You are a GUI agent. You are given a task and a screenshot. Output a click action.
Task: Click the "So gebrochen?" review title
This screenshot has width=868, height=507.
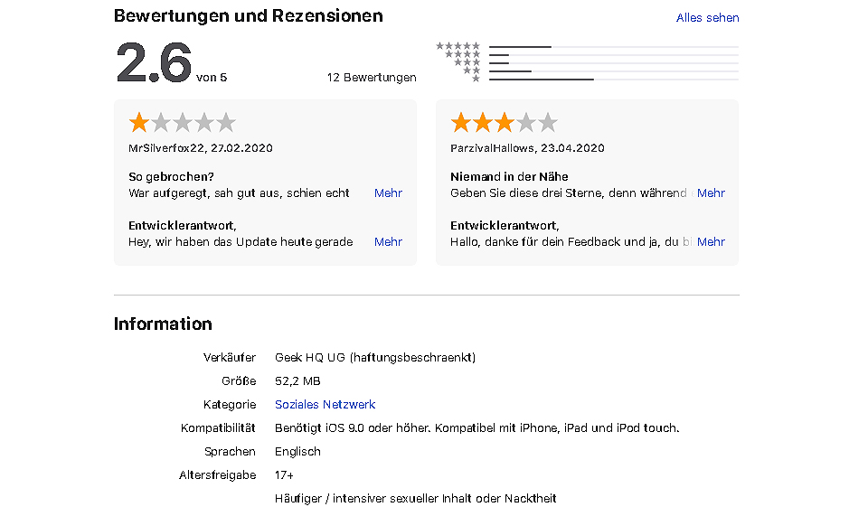(172, 177)
